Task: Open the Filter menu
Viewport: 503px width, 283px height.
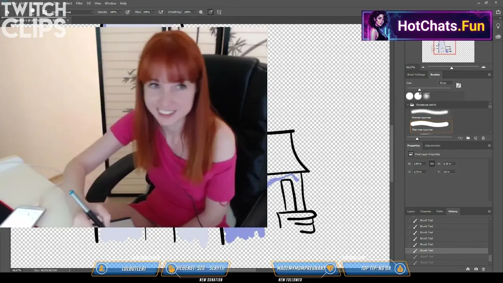Action: point(79,4)
